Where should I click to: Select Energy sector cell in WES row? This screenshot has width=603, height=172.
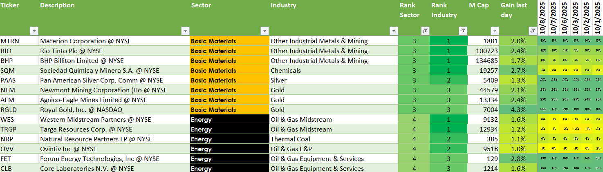point(229,119)
